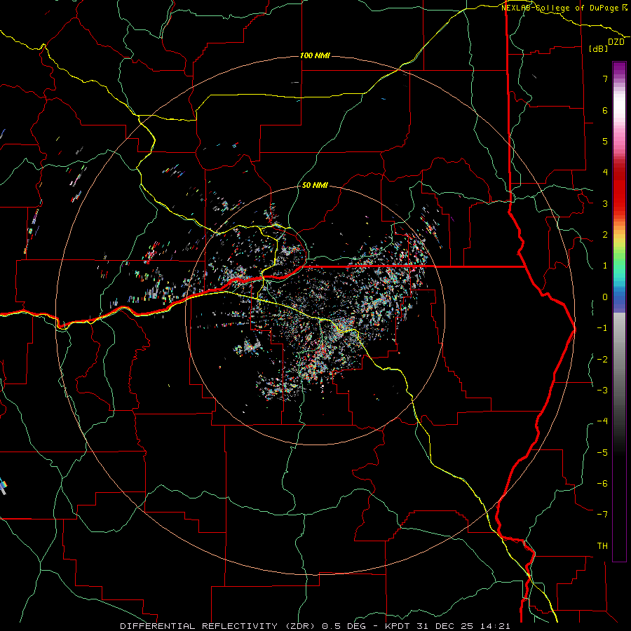Click the KPDT 31 DEC 25 14:21 timestamp
The width and height of the screenshot is (631, 631).
447,626
